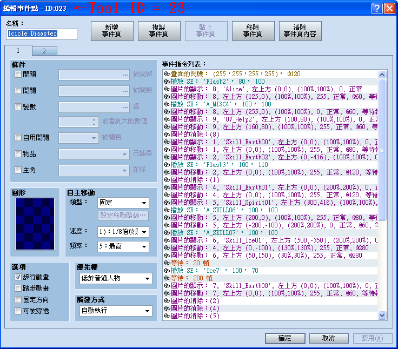Select the 圖片的消除:(8) row
398x349 pixels.
pos(270,135)
